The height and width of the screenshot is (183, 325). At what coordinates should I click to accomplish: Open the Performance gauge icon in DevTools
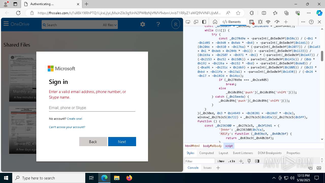277,22
